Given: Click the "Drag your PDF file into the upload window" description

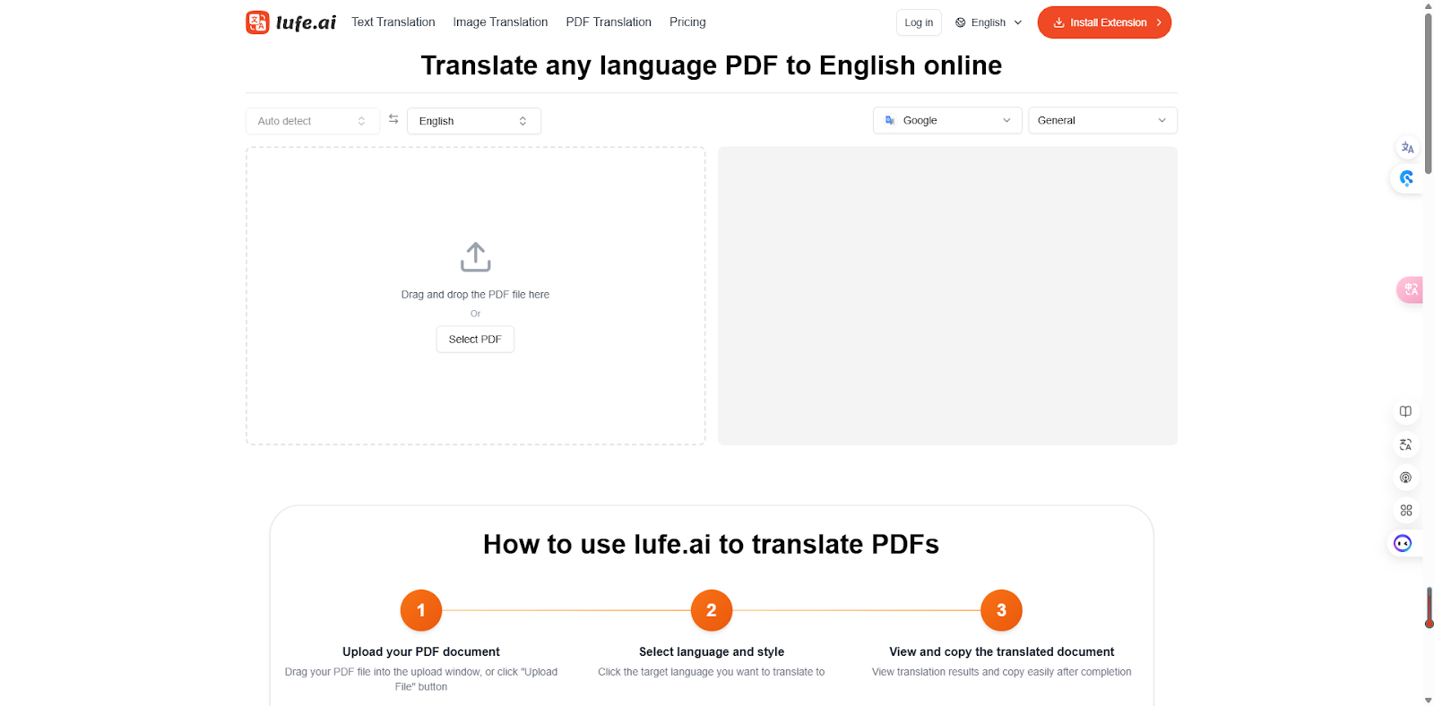Looking at the screenshot, I should click(421, 679).
